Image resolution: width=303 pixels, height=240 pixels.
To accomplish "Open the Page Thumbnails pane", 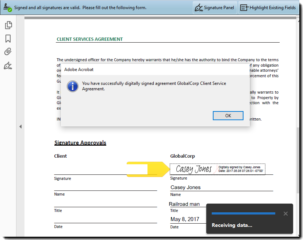I will tap(8, 25).
